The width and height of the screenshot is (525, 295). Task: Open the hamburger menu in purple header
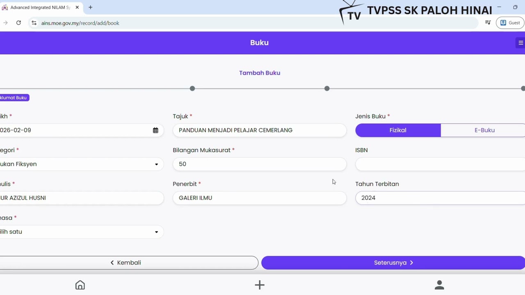(520, 43)
